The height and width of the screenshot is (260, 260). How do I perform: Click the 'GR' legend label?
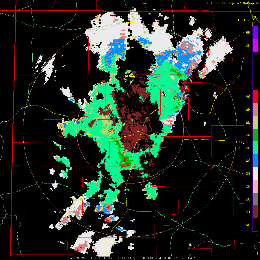[x=248, y=109]
